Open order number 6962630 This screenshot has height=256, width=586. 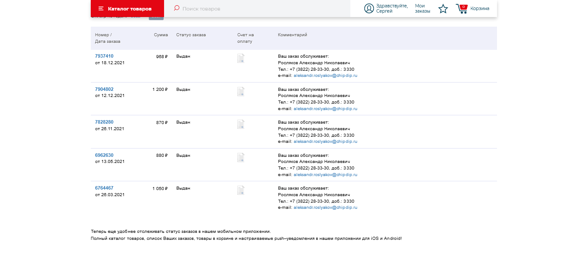pos(104,155)
